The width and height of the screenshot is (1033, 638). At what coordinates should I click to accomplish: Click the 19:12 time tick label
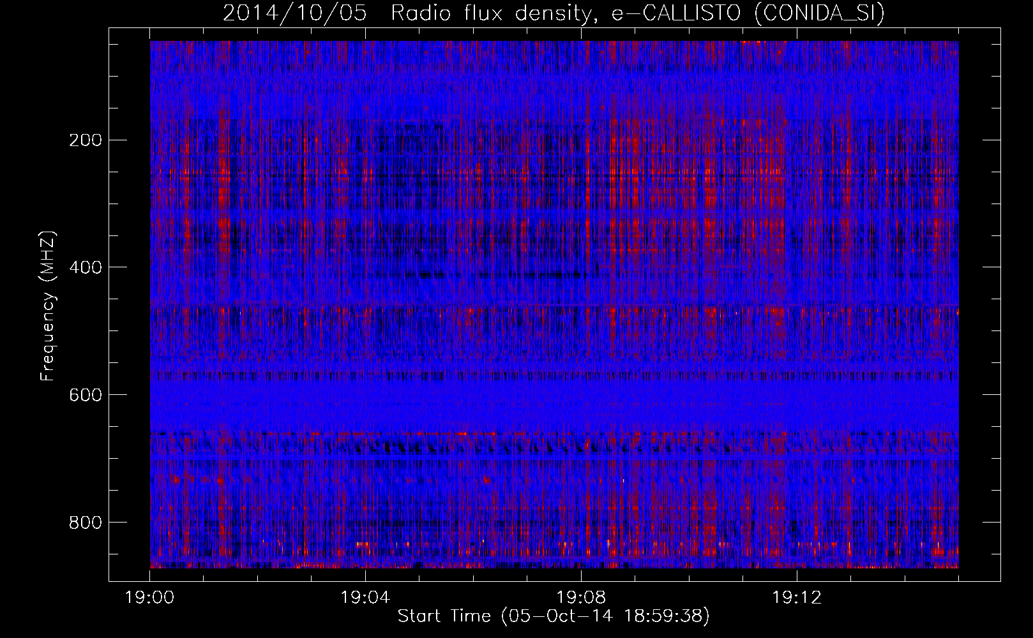coord(797,598)
